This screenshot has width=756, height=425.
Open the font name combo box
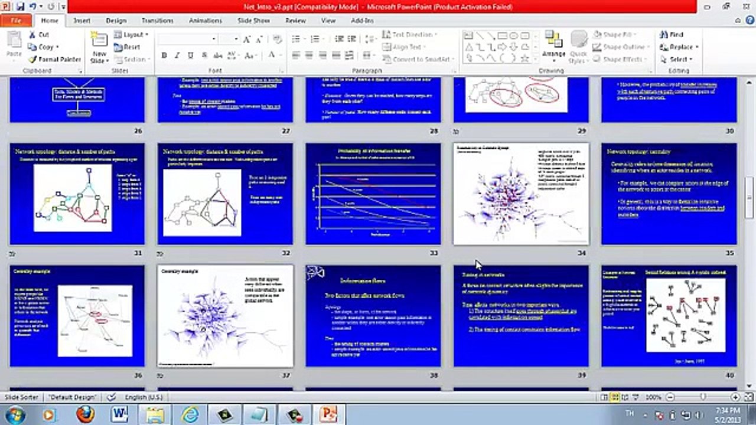[x=189, y=40]
